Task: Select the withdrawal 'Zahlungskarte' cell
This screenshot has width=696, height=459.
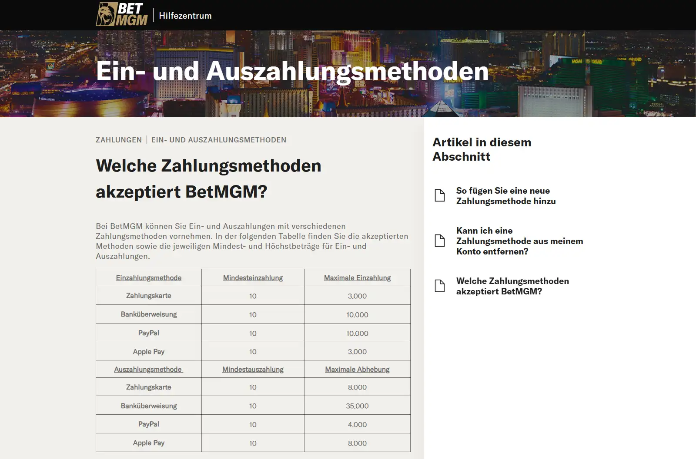Action: (149, 387)
